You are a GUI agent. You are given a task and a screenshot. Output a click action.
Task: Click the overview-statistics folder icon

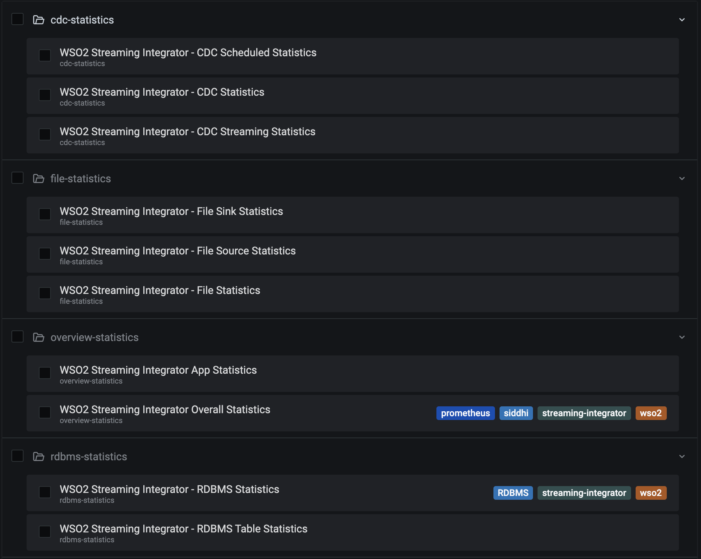(39, 337)
